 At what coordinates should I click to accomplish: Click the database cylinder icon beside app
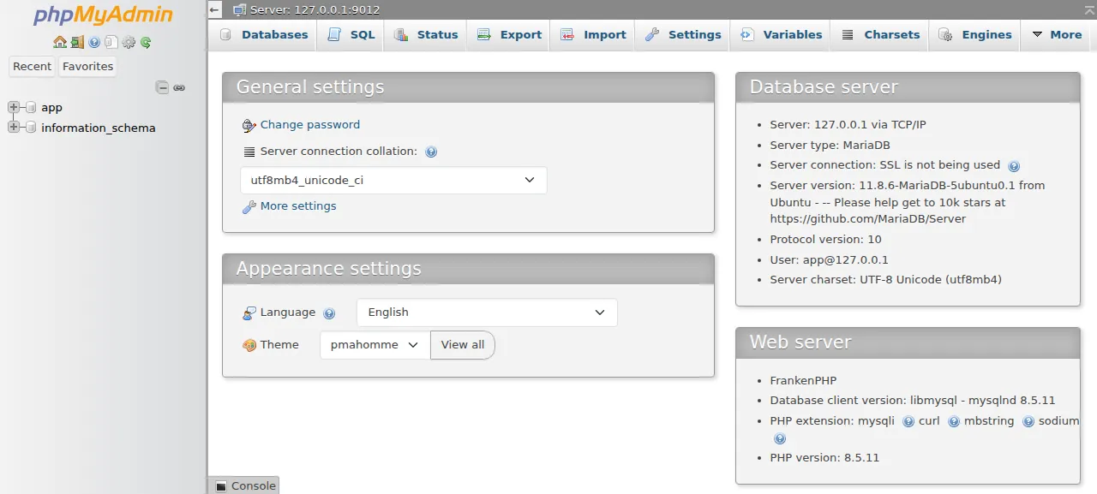point(31,107)
